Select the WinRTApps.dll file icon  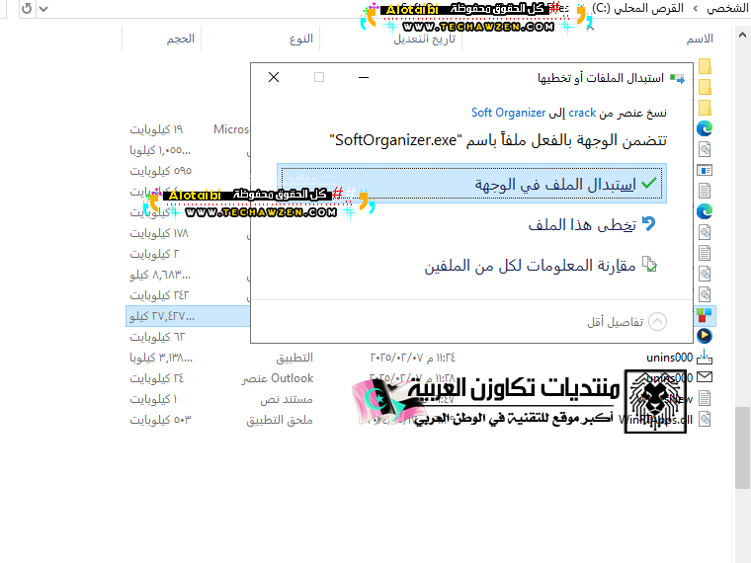click(705, 419)
